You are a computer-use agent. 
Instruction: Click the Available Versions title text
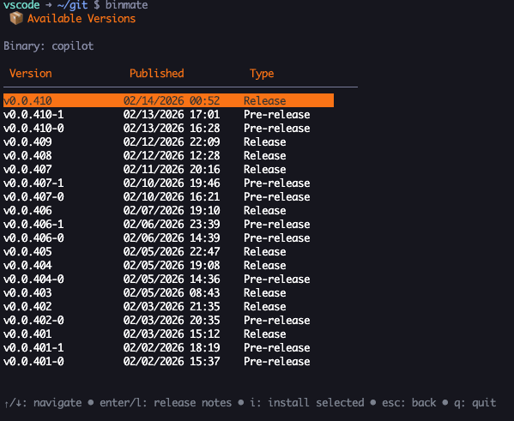82,19
